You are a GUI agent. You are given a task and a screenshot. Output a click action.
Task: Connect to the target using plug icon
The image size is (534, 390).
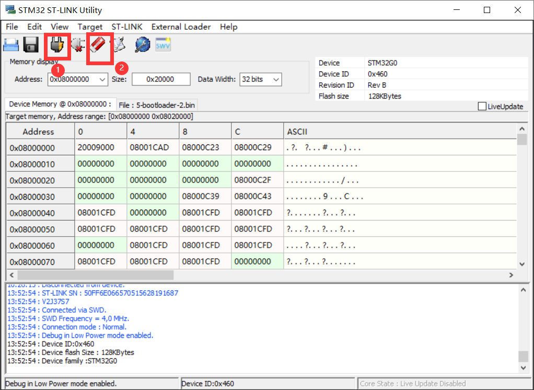pos(57,45)
